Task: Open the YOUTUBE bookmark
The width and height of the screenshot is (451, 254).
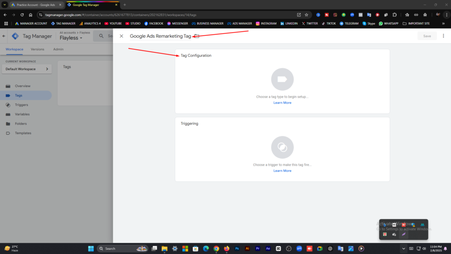Action: (113, 24)
